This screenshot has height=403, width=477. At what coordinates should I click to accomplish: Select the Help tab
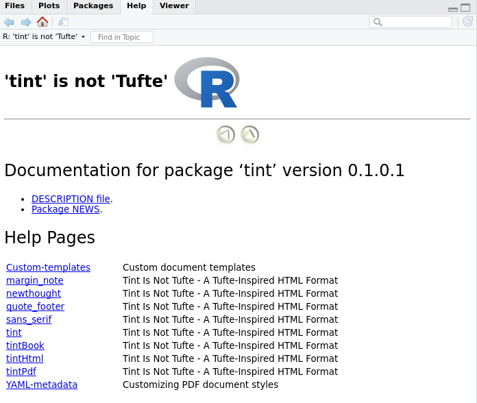[x=136, y=5]
